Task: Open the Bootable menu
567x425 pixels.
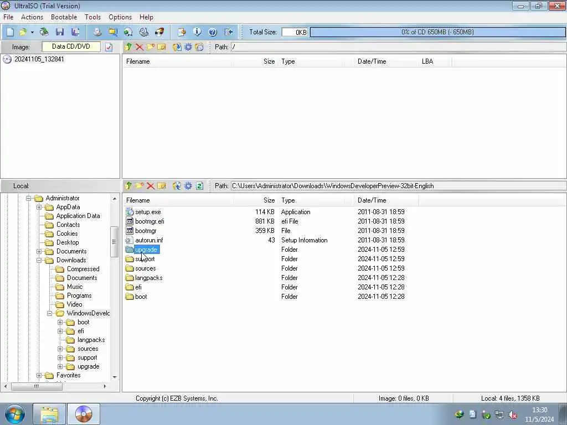Action: [x=64, y=17]
